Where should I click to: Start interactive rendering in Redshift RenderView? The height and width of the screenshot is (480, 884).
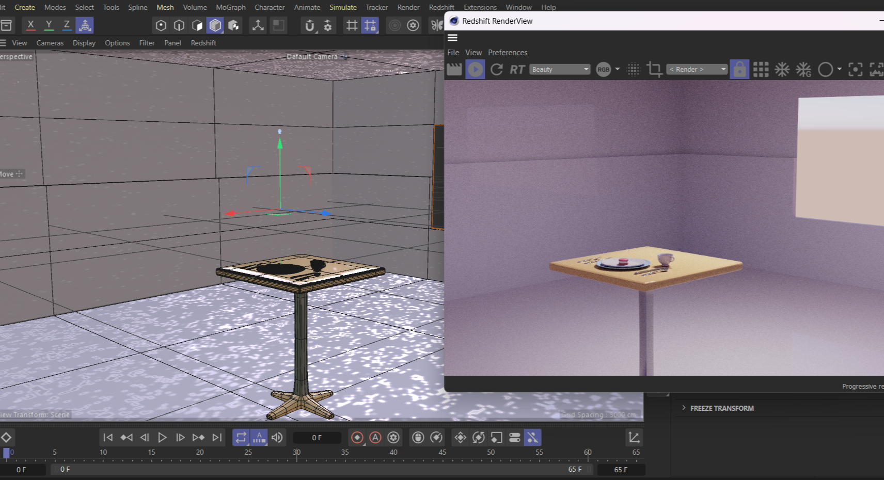(x=475, y=69)
